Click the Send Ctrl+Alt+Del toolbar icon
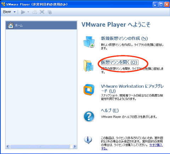 click(x=35, y=12)
